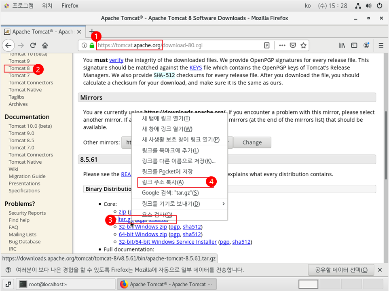Open a new browser tab
Screen dimensions: 389x291
pyautogui.click(x=92, y=32)
